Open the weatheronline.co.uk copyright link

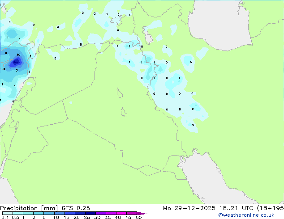[246, 215]
